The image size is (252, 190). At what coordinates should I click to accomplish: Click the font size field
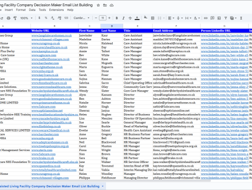pyautogui.click(x=103, y=18)
